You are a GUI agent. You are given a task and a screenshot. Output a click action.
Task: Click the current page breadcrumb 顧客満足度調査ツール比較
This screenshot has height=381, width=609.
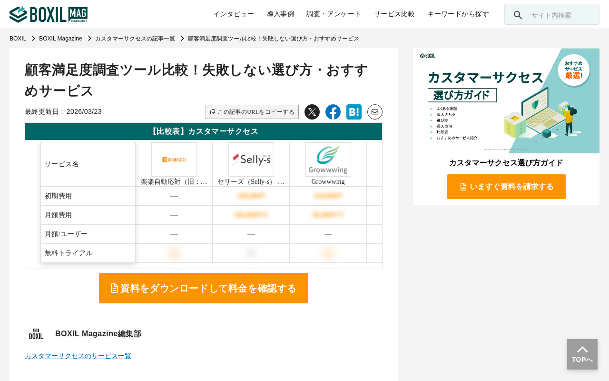273,39
